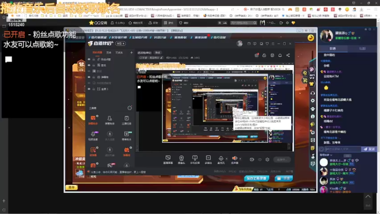Hide the 粉丝点歌 layer with its eye icon
The width and height of the screenshot is (380, 214).
(x=89, y=59)
